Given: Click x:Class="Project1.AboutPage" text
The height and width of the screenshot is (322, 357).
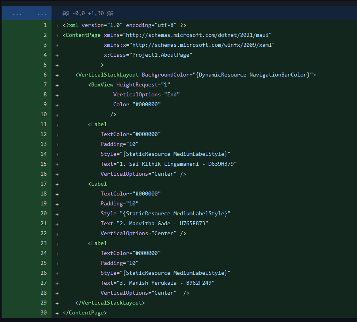Looking at the screenshot, I should point(148,55).
